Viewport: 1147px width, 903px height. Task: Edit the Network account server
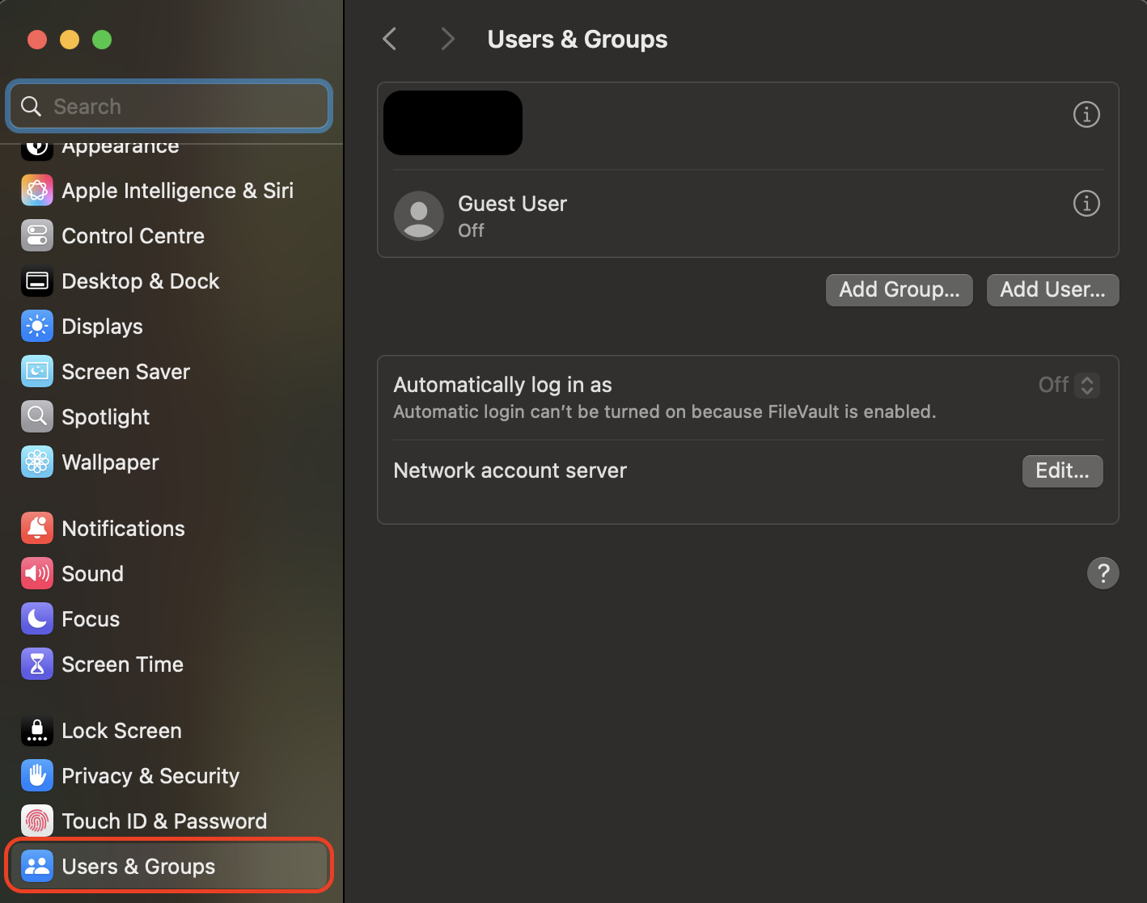click(1062, 470)
